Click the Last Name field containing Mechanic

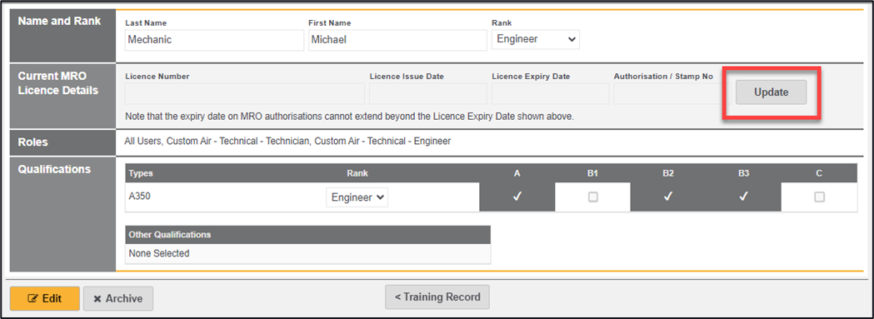pyautogui.click(x=214, y=40)
